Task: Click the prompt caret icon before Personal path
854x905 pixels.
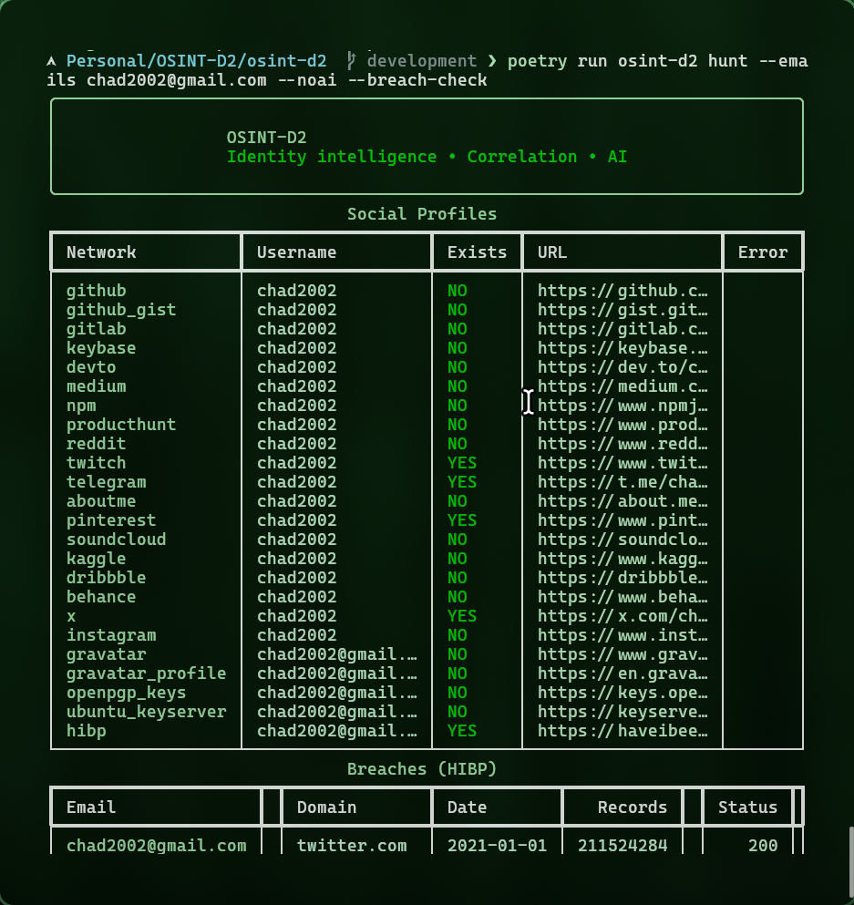Action: [51, 60]
